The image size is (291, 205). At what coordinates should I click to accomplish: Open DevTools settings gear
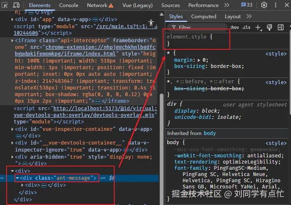coord(264,5)
